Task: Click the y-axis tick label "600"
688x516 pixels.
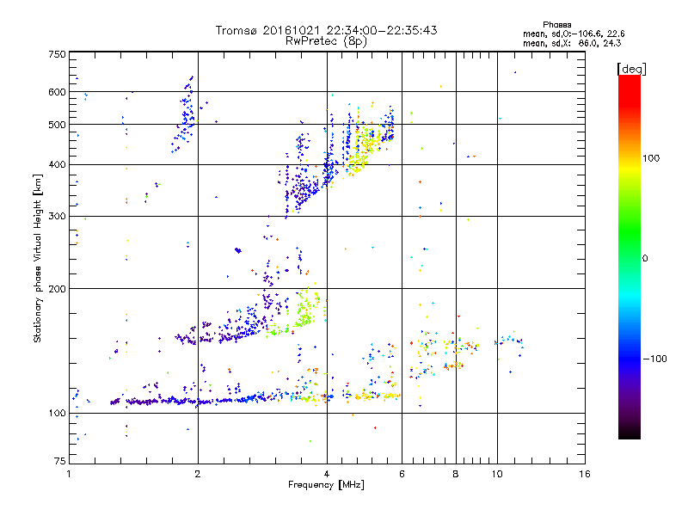Action: [x=57, y=92]
